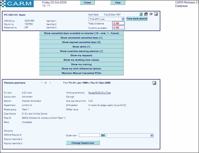Click the Help button at top
Screen dimensions: 199x153
click(x=118, y=2)
